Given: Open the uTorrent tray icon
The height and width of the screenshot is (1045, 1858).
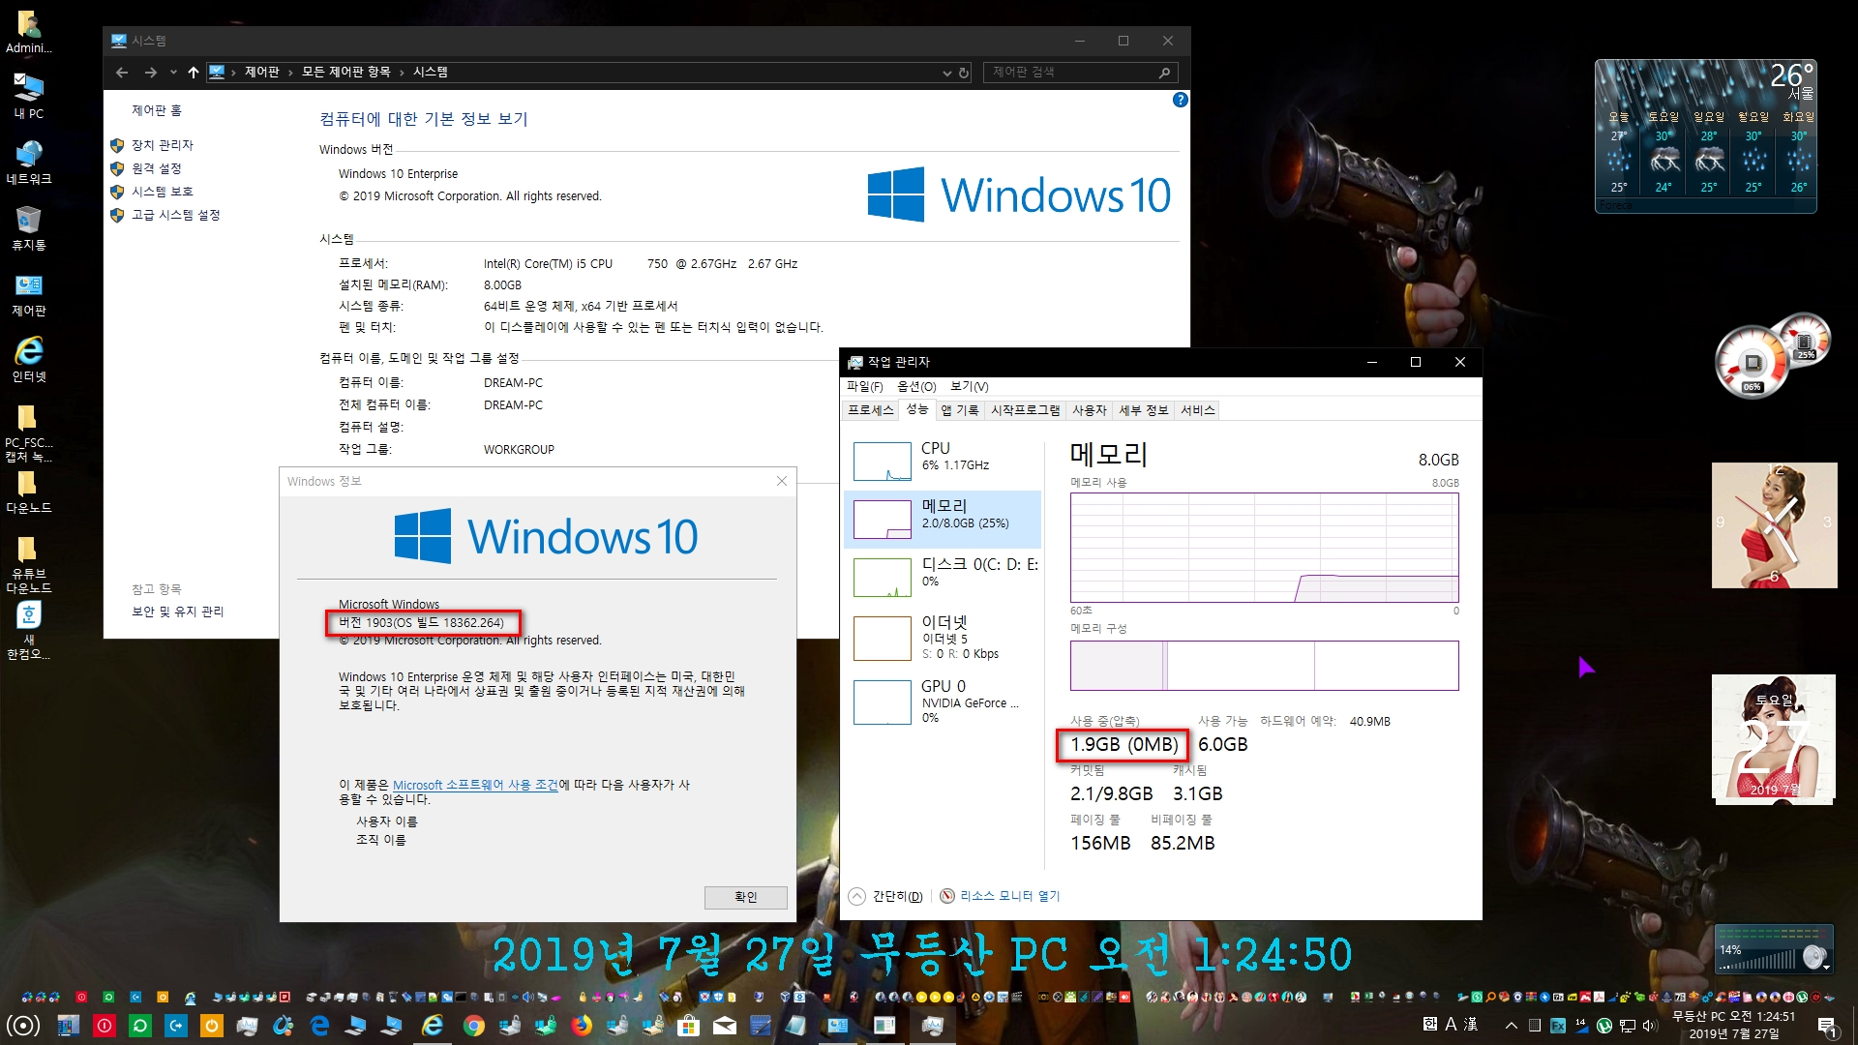Looking at the screenshot, I should (x=1604, y=1026).
